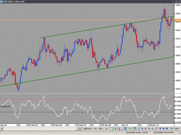Screen dimensions: 181x135
Task: Open the BID price type dropdown
Action: click(x=101, y=129)
